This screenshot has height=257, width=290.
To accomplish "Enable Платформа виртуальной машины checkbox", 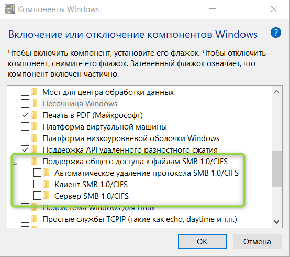I will tap(25, 127).
